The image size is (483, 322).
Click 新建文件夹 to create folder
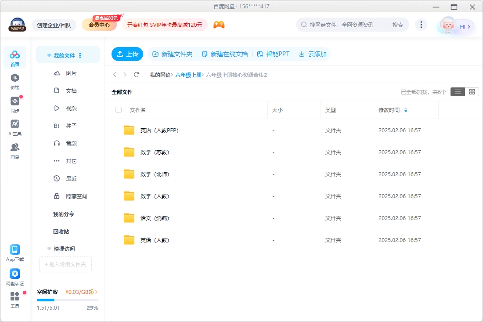(x=173, y=54)
